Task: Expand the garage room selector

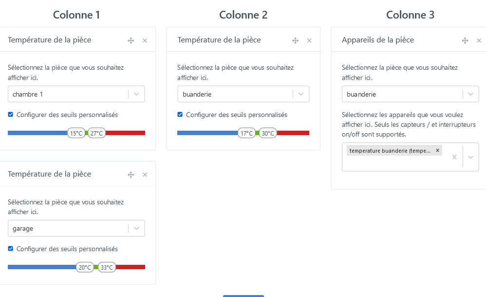Action: tap(137, 228)
